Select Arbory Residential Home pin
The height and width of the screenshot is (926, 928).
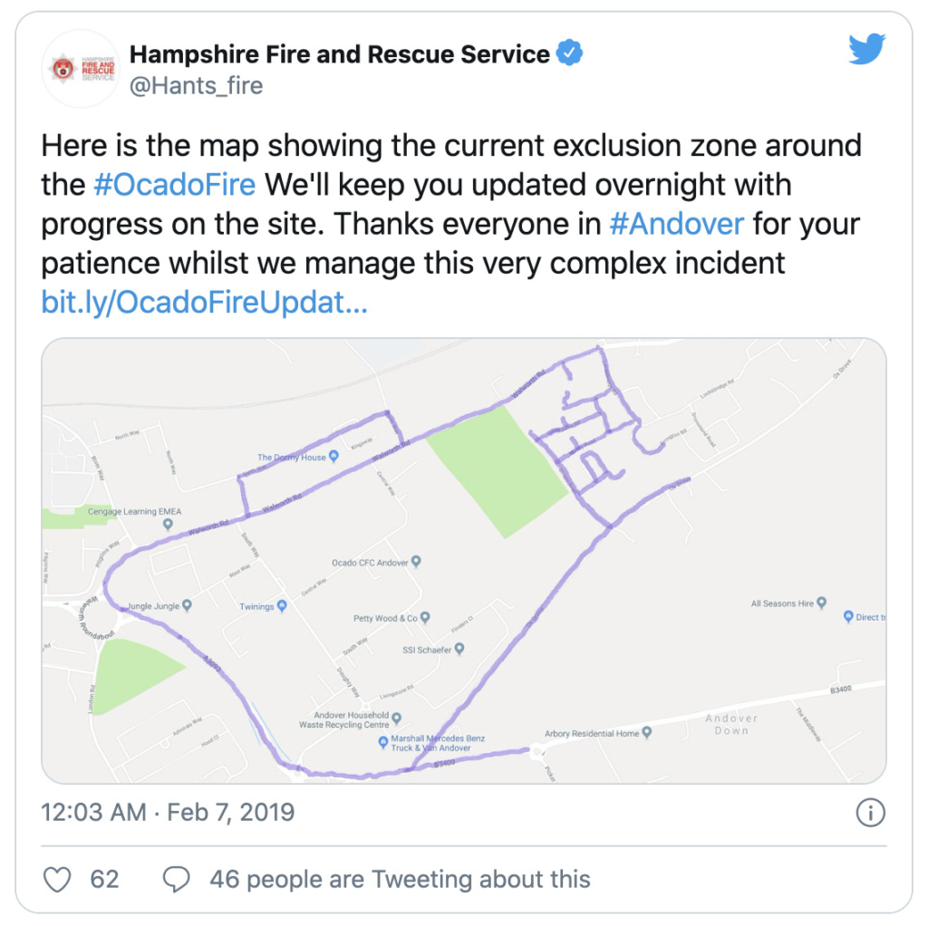point(647,732)
